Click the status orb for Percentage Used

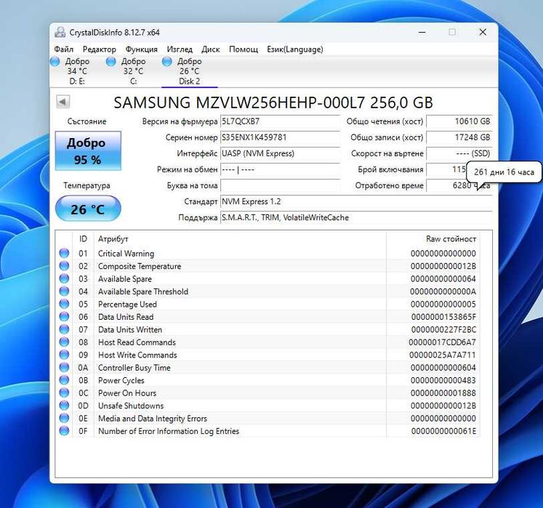(64, 304)
